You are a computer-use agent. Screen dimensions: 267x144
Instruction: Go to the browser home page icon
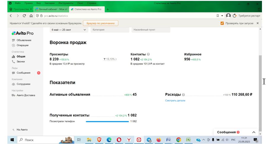tap(31, 16)
